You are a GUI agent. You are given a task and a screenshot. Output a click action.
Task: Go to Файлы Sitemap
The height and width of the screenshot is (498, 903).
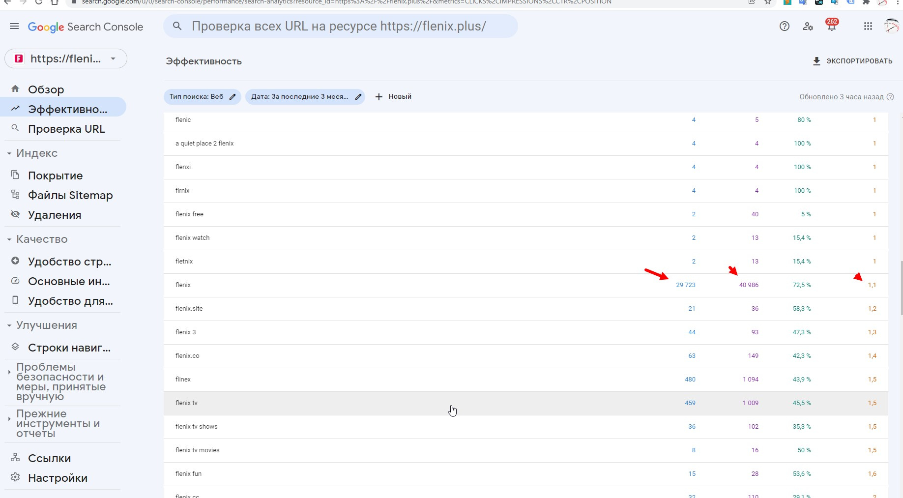click(x=70, y=195)
